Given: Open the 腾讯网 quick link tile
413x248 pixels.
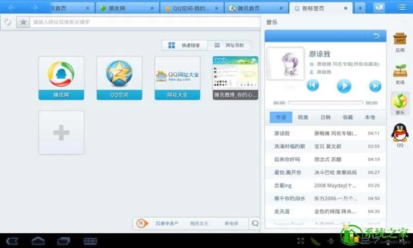Looking at the screenshot, I should click(x=61, y=78).
